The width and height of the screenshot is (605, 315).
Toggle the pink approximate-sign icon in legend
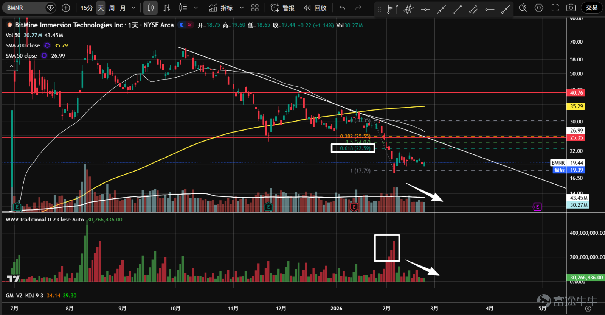pyautogui.click(x=189, y=25)
